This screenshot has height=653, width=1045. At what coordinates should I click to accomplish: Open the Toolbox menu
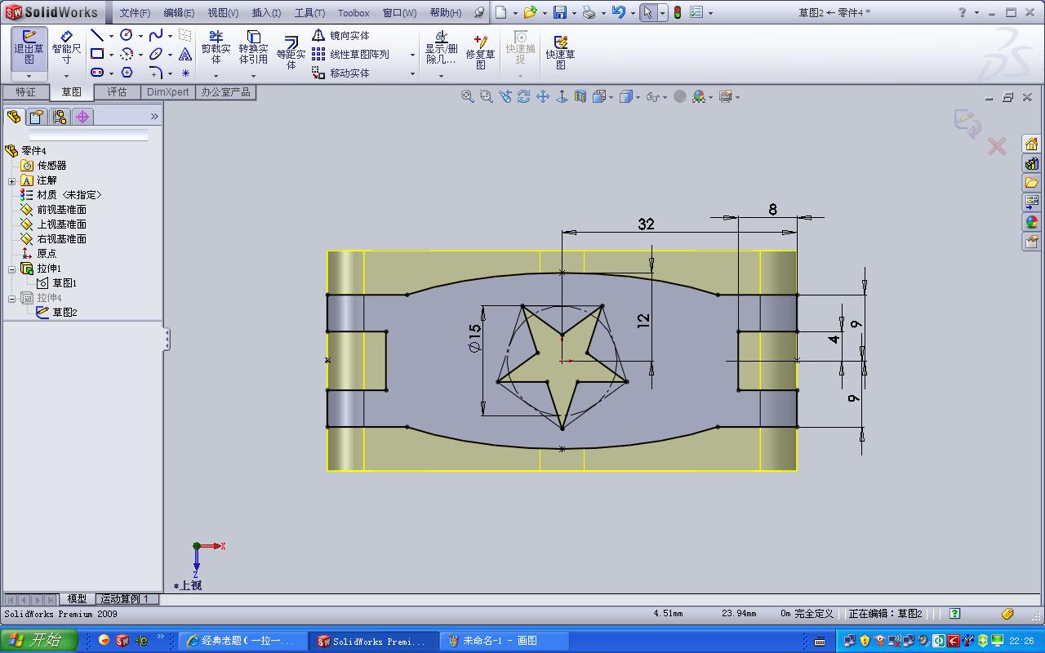[354, 12]
